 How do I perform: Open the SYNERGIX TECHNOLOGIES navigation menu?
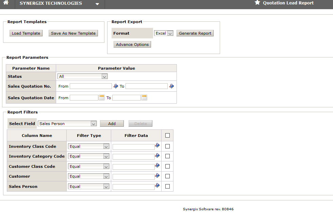[97, 4]
